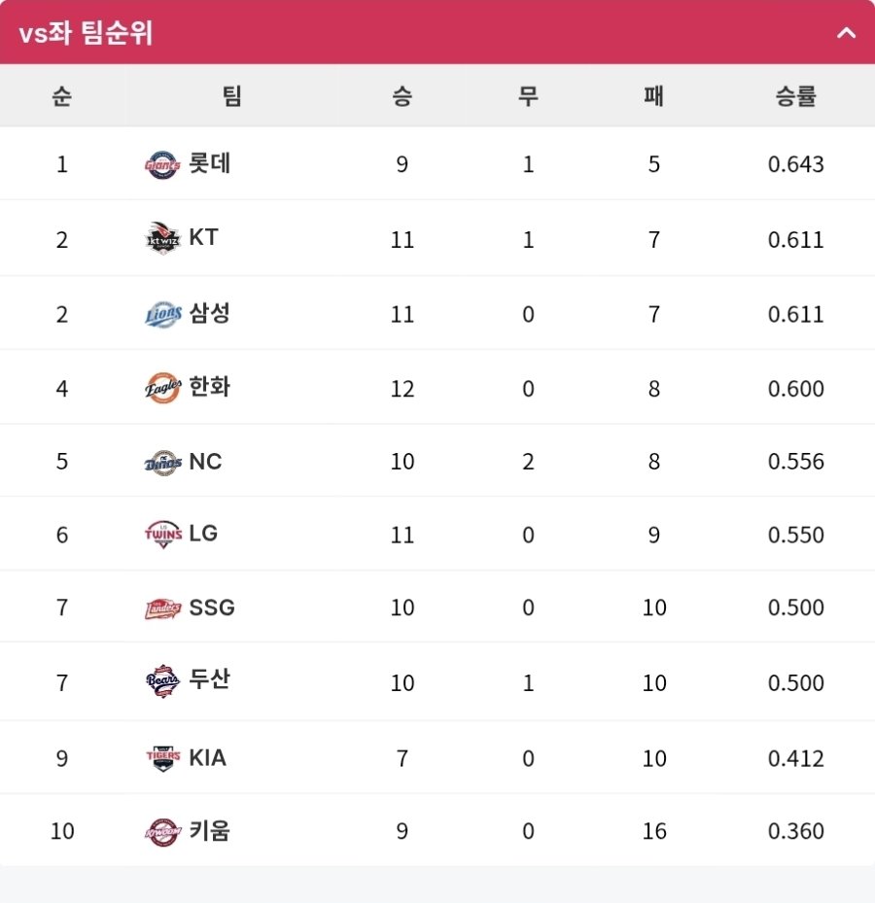
Task: Click the Samsung Lions team logo
Action: coord(163,314)
